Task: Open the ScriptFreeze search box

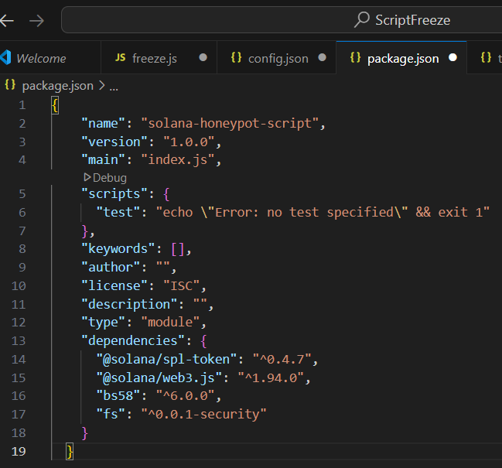Action: click(x=282, y=20)
